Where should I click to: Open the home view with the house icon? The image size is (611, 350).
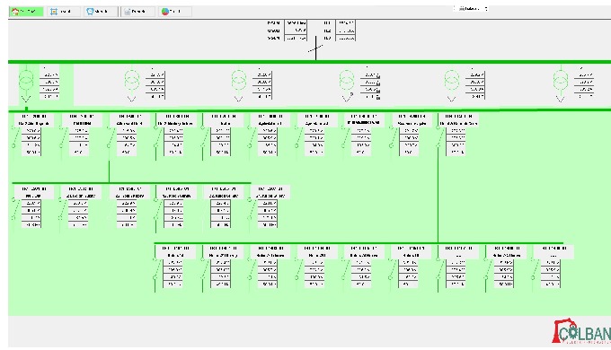point(26,12)
